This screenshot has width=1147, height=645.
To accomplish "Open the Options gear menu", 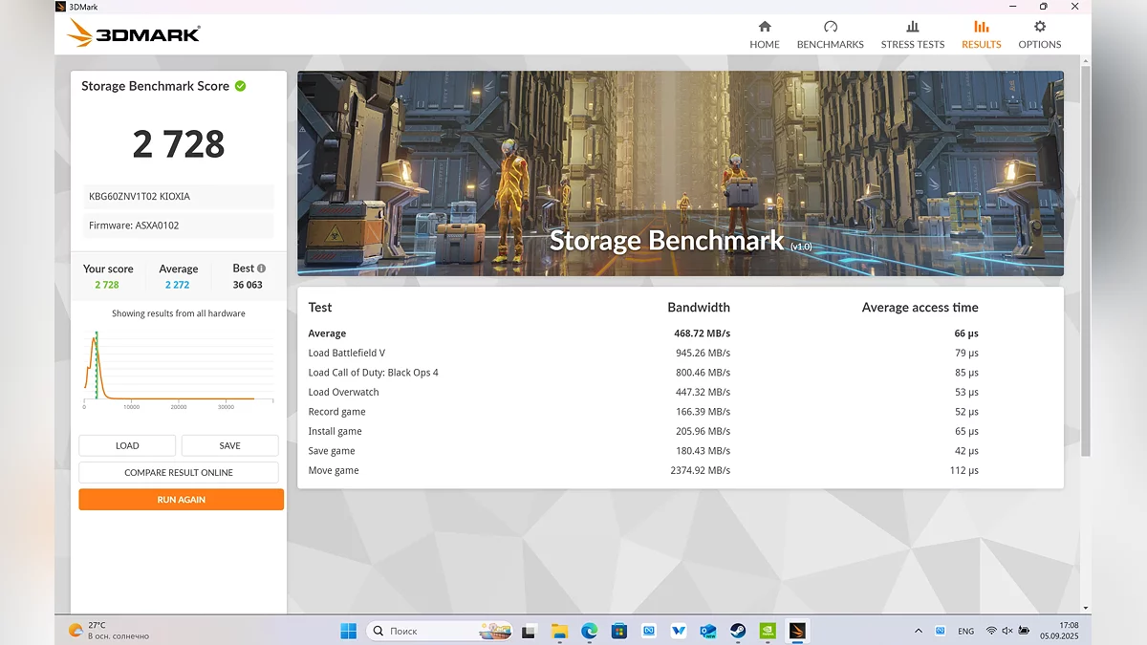I will (x=1039, y=28).
